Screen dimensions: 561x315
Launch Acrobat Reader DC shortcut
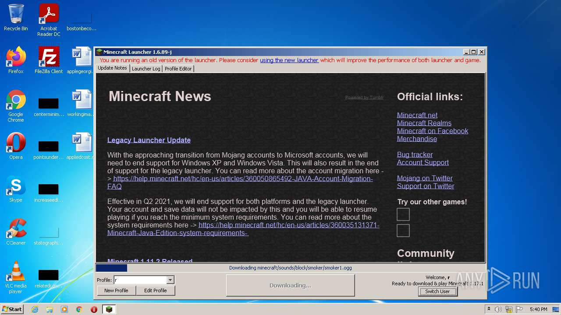(49, 20)
